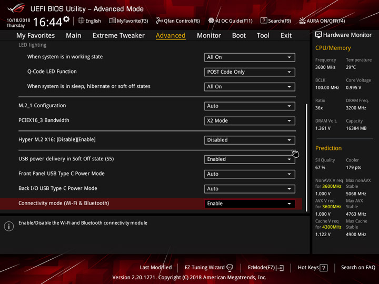Expand the M.2_1 Configuration dropdown
379x284 pixels.
pos(250,106)
